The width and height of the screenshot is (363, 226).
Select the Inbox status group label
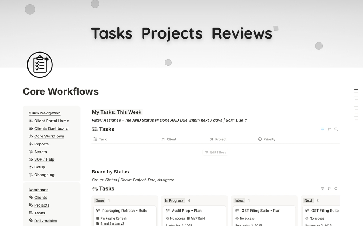[239, 200]
